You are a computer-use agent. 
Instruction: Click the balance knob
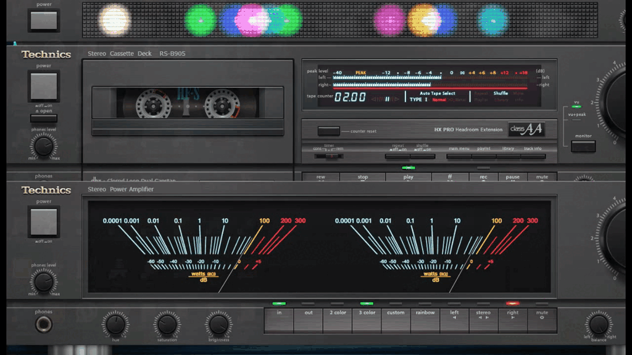point(599,324)
